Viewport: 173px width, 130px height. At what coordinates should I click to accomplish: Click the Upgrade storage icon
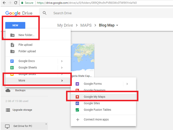(x=8, y=110)
